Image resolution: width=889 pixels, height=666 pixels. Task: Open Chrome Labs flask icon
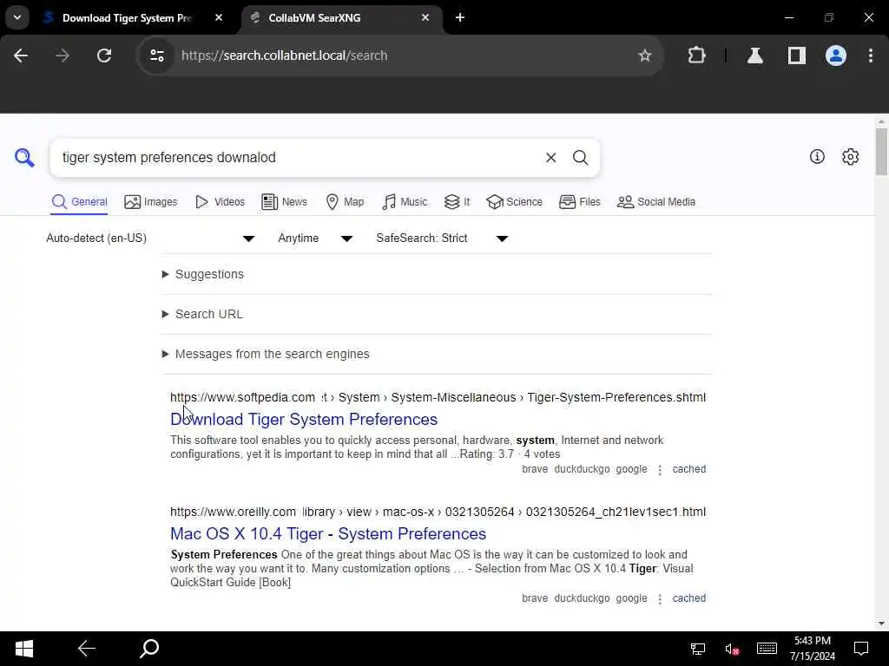(x=754, y=55)
